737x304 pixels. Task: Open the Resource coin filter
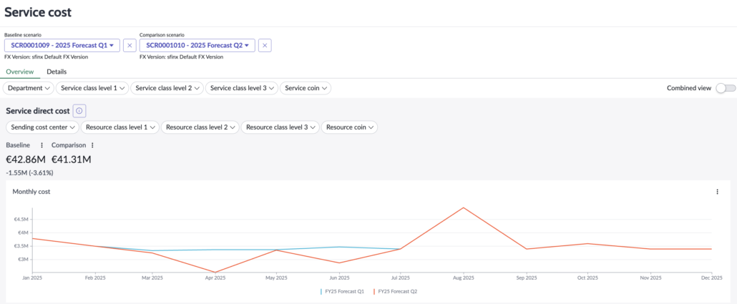[x=350, y=127]
